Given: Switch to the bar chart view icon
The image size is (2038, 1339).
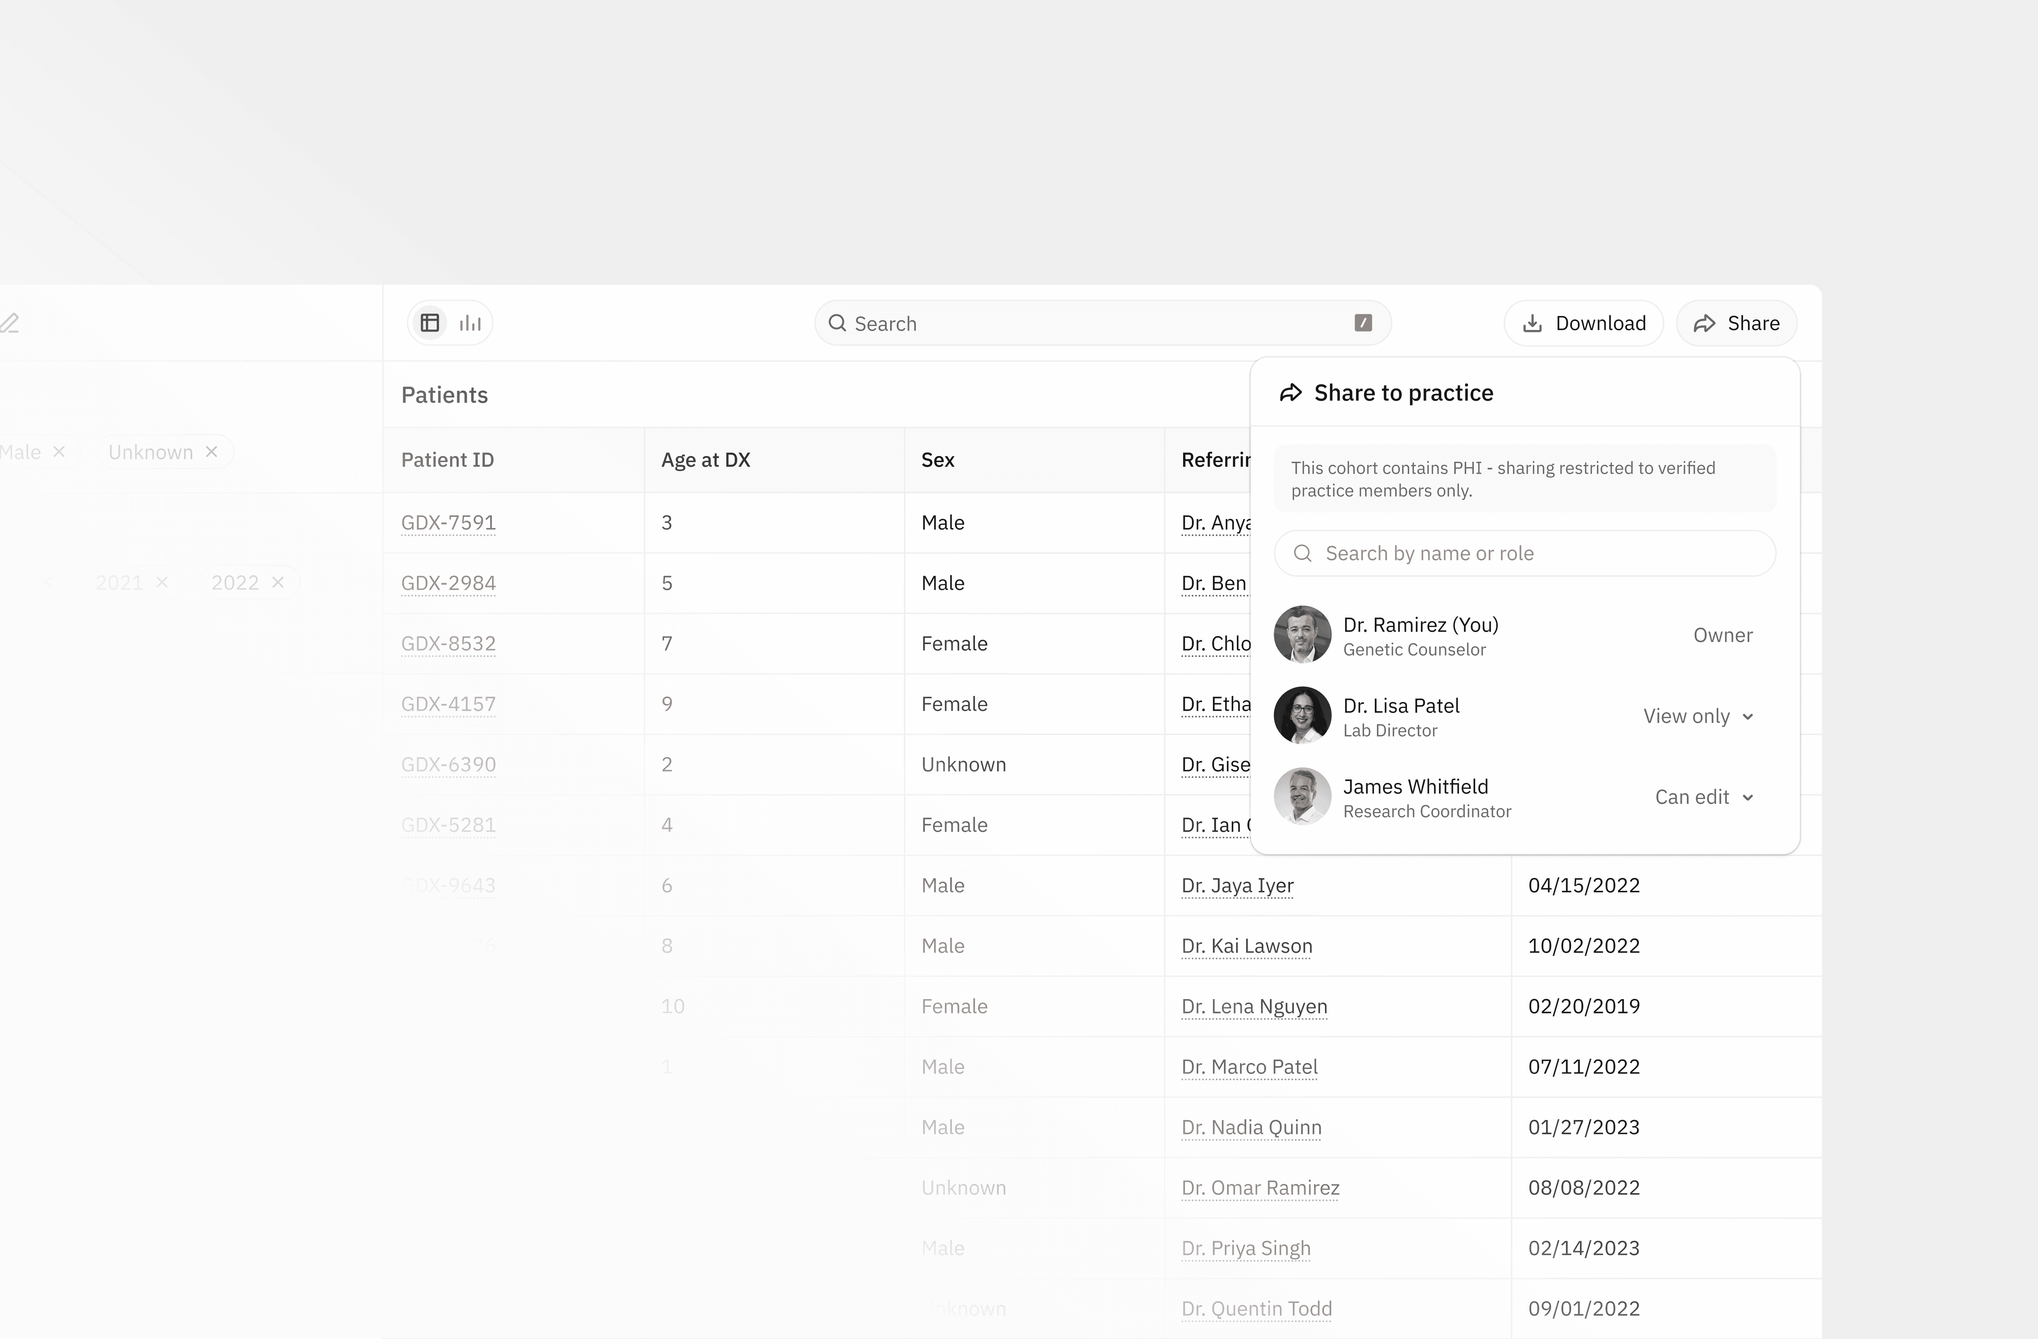Looking at the screenshot, I should point(470,323).
